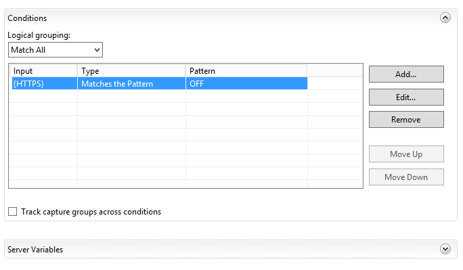Select the {HTTPS} condition row
Screen dimensions: 463x270
pyautogui.click(x=160, y=83)
